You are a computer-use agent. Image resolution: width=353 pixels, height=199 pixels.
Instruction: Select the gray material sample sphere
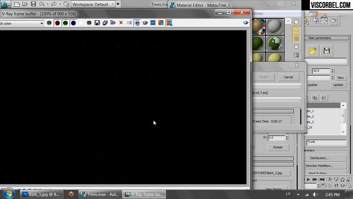(275, 27)
